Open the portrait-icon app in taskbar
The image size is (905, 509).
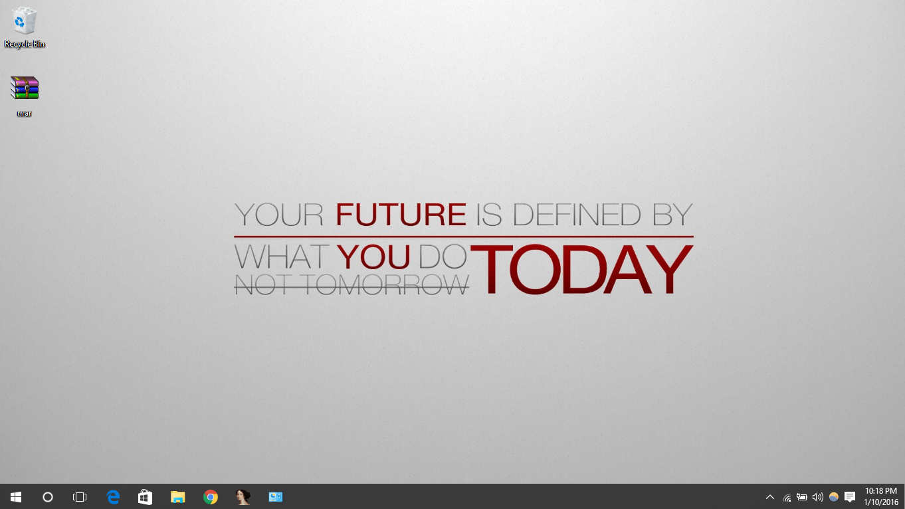pyautogui.click(x=243, y=496)
